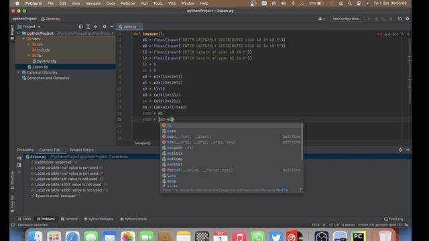The width and height of the screenshot is (429, 241).
Task: Click the error count indicator in editor
Action: 379,34
